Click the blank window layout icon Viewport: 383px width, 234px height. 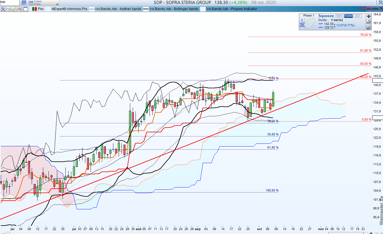click(x=26, y=9)
